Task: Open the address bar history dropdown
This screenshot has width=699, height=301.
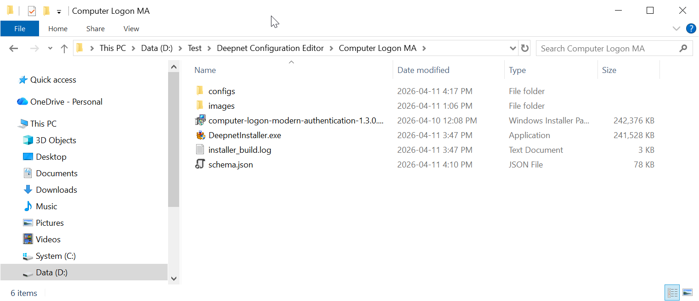Action: pos(513,48)
